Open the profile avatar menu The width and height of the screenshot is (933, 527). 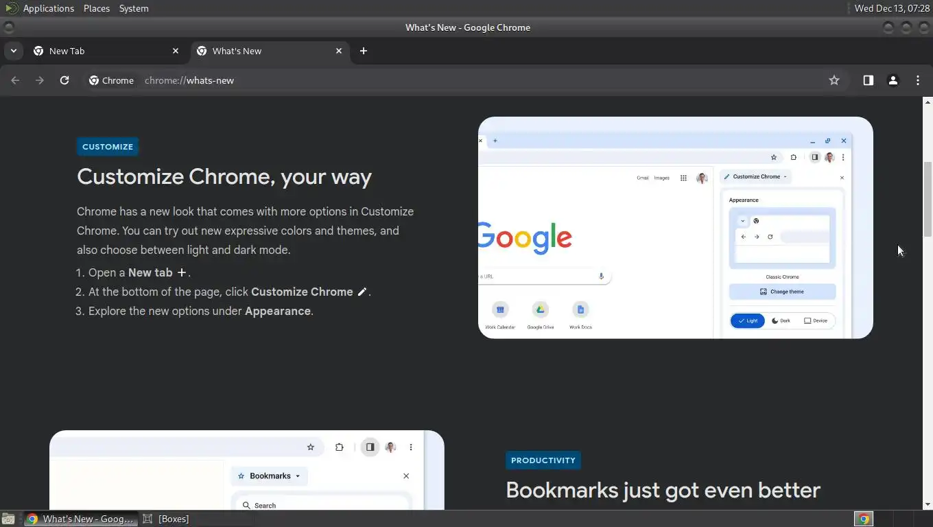tap(893, 80)
